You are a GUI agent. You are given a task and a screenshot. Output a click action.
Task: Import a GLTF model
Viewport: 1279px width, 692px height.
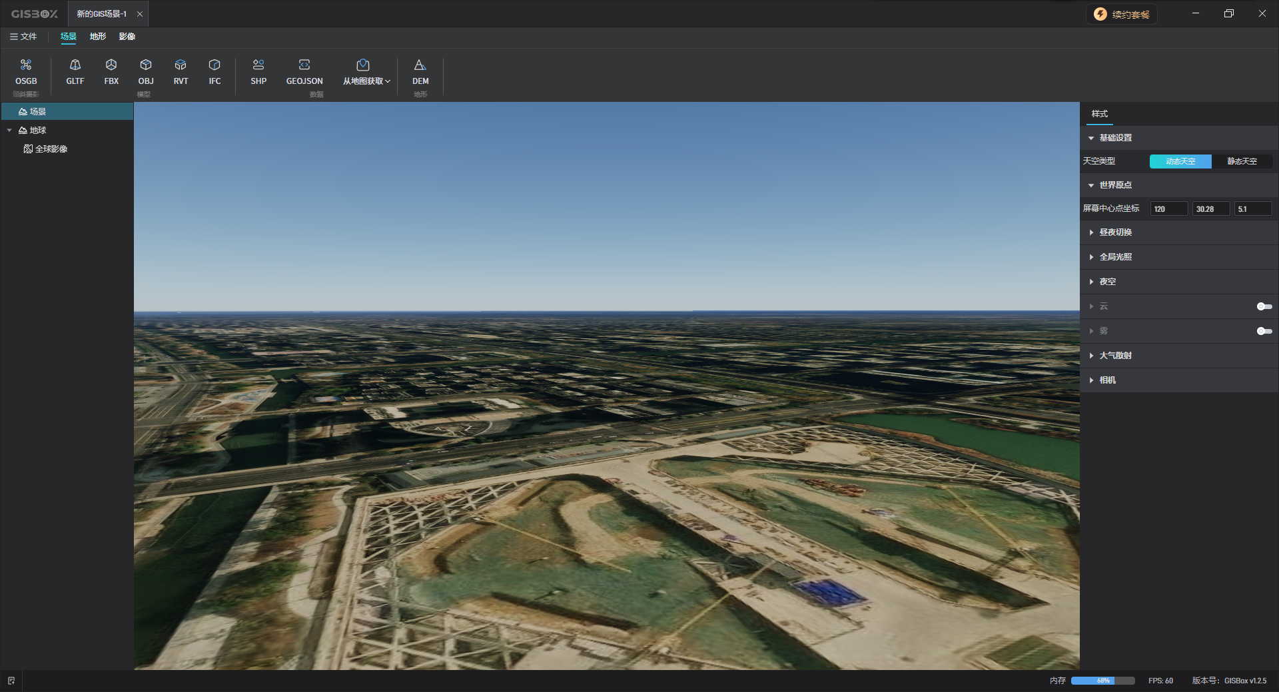(x=75, y=72)
